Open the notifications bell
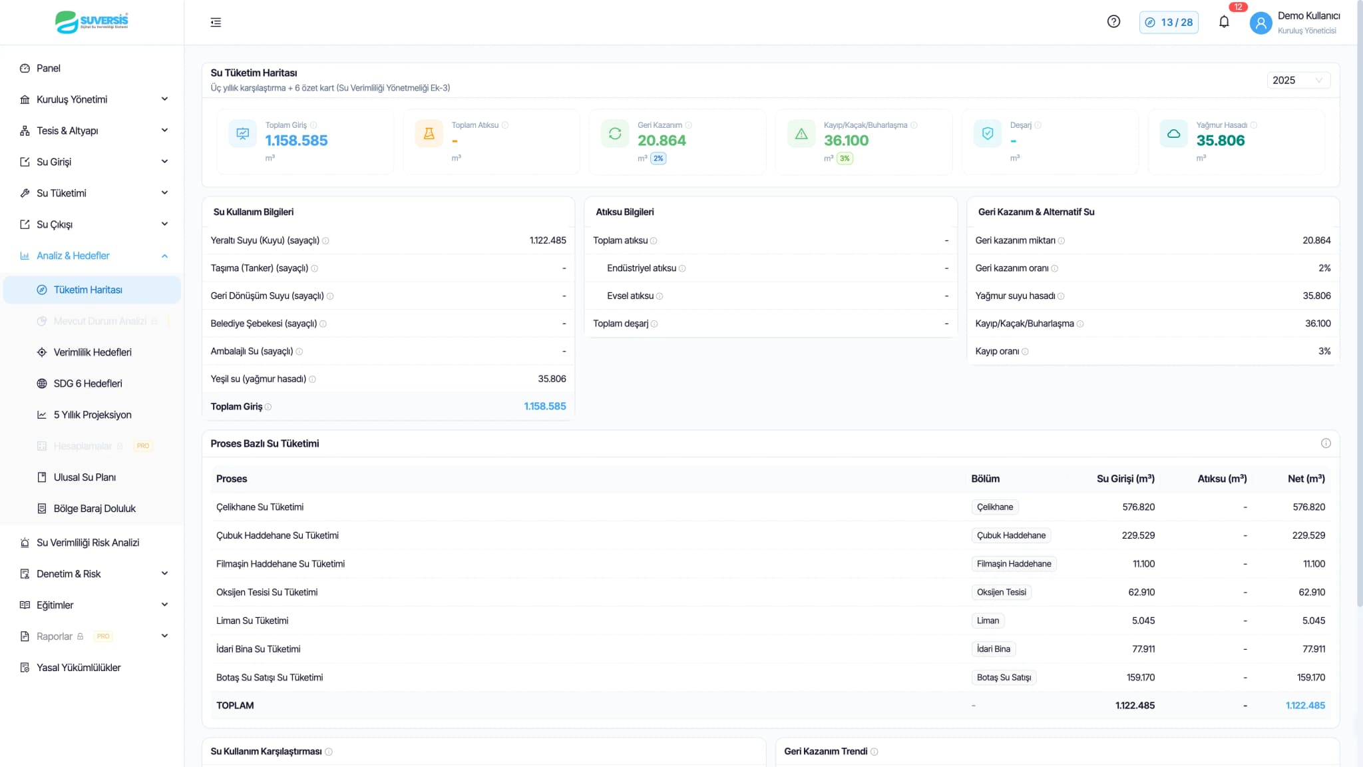Screen dimensions: 1363x767 pos(1224,22)
